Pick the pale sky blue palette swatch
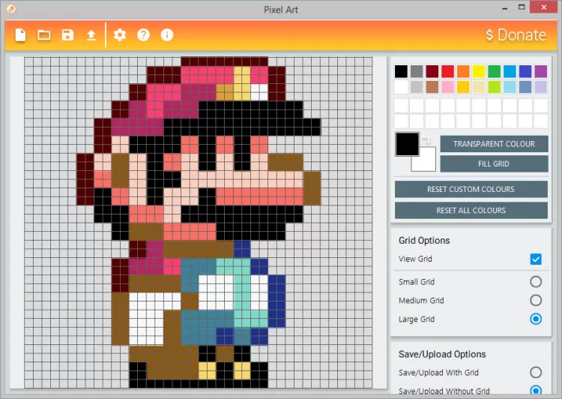This screenshot has height=399, width=562. [510, 87]
